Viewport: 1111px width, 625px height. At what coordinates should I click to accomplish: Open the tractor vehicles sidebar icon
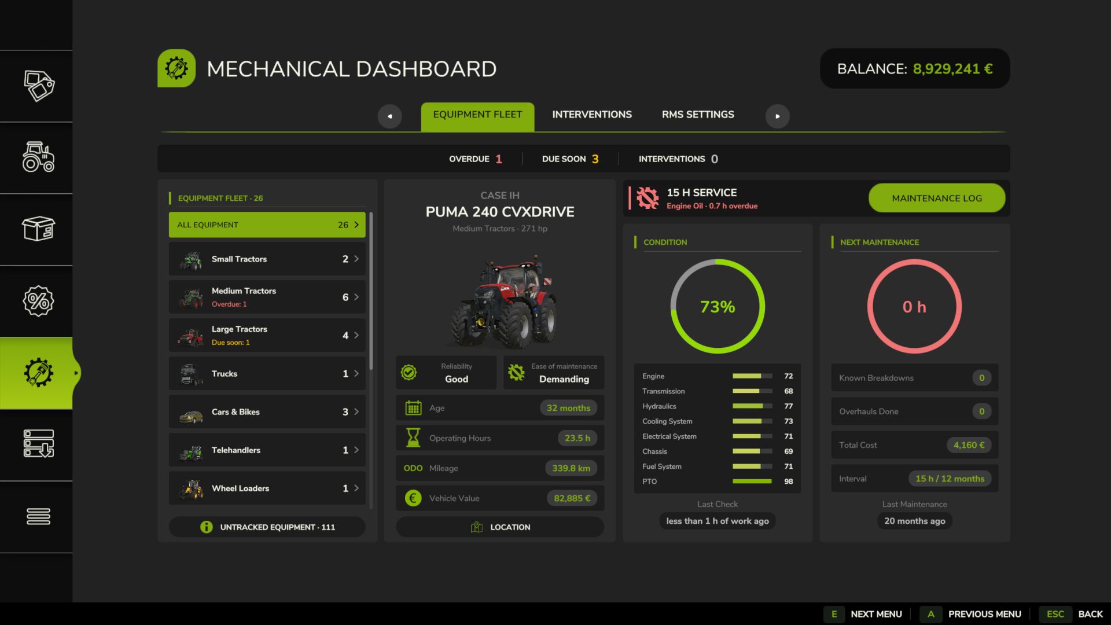(x=38, y=157)
